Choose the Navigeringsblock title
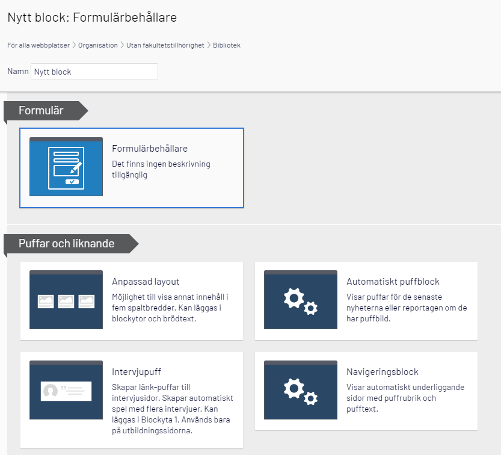 382,371
